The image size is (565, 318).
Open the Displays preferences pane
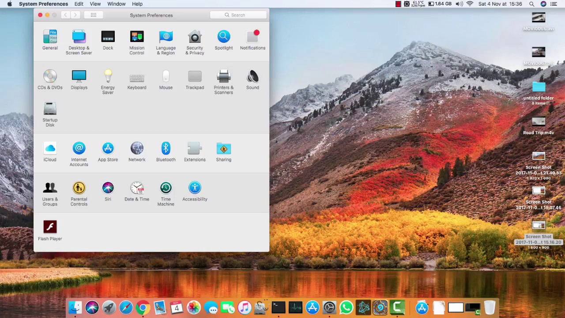[x=79, y=79]
